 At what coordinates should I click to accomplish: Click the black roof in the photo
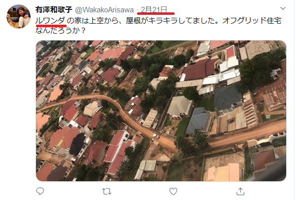coord(78,144)
